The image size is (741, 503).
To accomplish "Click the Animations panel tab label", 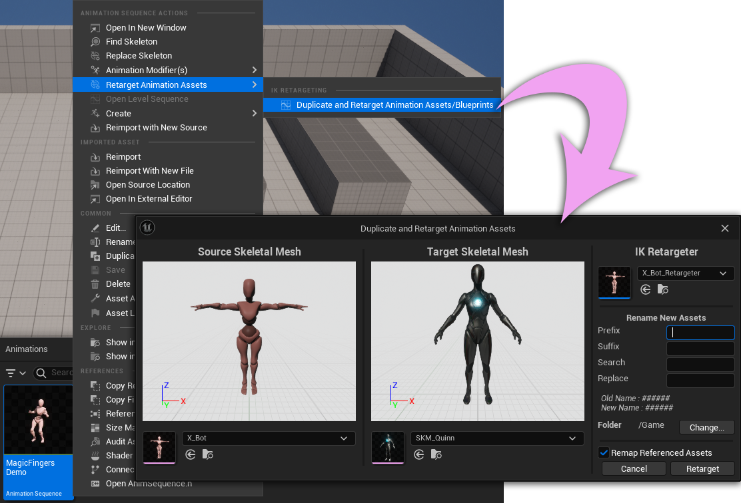I will click(27, 349).
